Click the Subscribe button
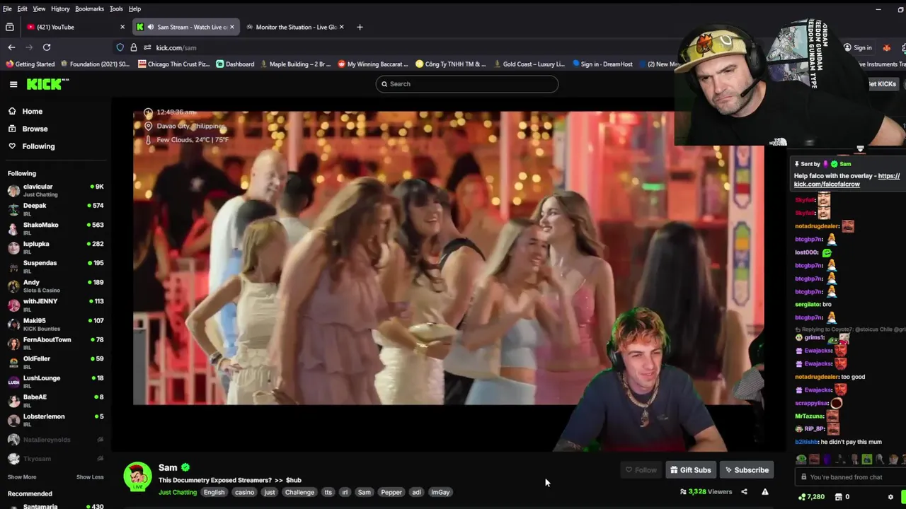Viewport: 906px width, 509px height. click(x=747, y=470)
